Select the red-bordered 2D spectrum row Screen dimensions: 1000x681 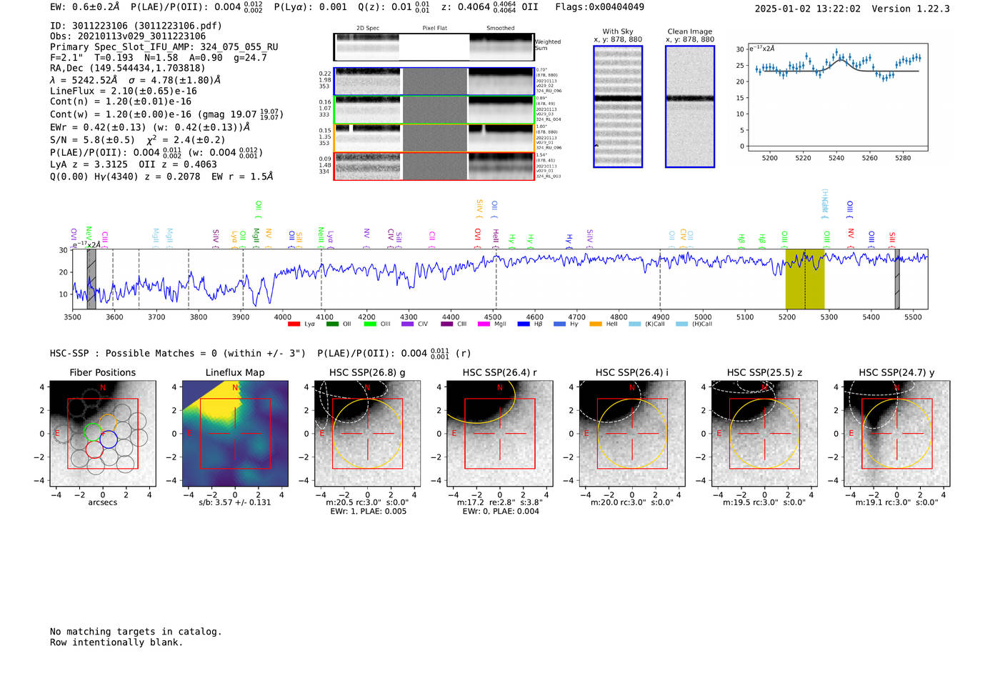[434, 166]
